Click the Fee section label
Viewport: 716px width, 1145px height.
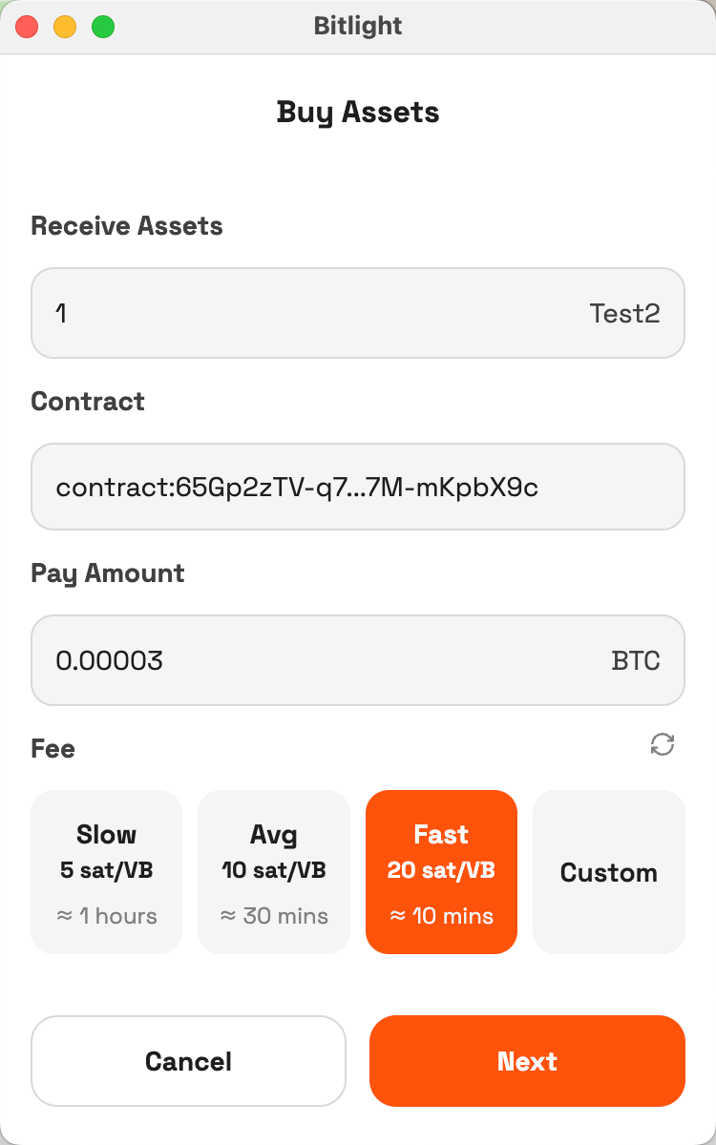pyautogui.click(x=53, y=749)
